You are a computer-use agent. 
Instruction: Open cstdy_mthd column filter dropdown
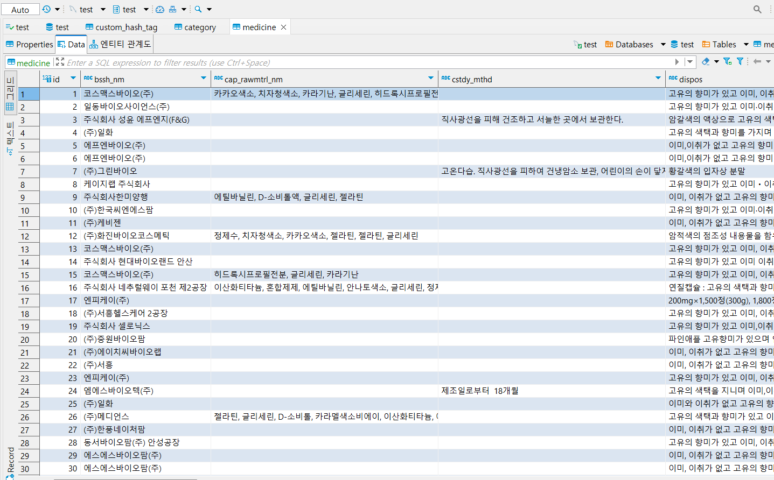point(658,78)
